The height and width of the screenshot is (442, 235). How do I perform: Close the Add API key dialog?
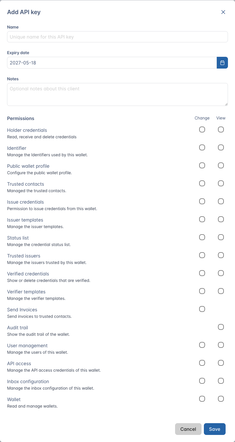[223, 12]
